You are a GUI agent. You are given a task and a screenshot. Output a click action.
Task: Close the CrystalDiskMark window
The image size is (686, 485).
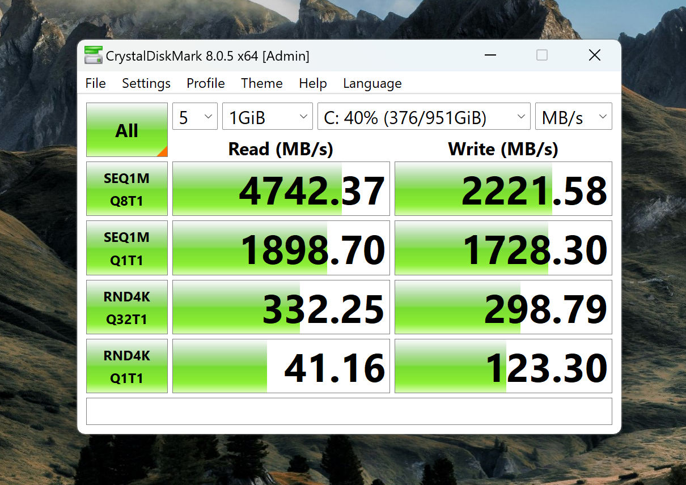[x=594, y=55]
